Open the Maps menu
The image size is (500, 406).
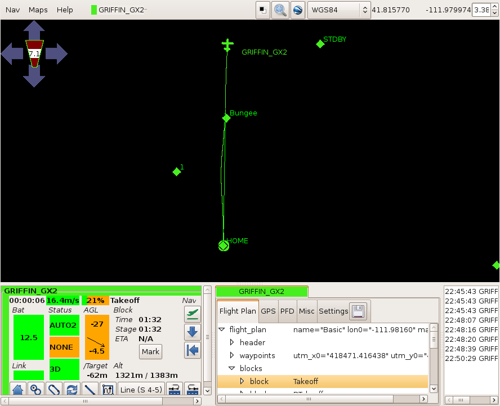click(38, 10)
